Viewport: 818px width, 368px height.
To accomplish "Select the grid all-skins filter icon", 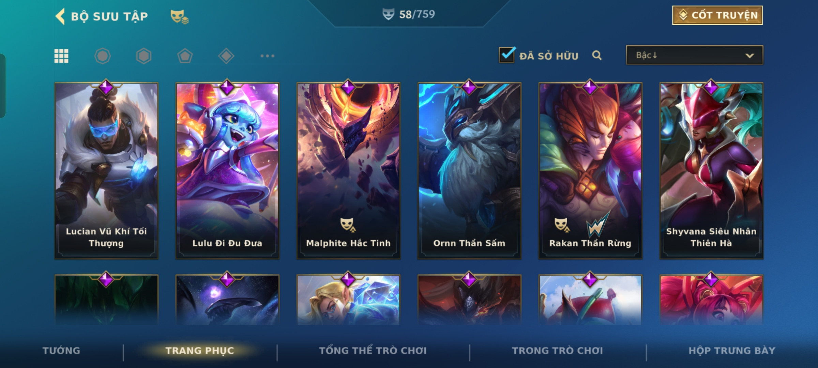I will [x=61, y=56].
